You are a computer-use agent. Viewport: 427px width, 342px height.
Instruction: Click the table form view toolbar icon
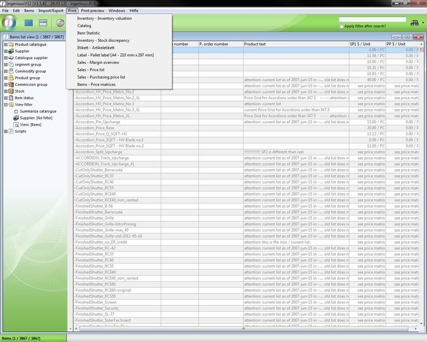point(43,23)
